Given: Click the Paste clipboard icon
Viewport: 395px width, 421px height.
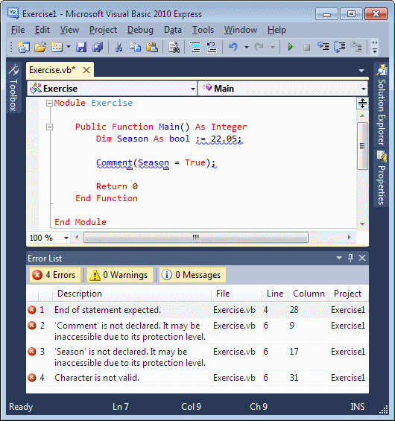Looking at the screenshot, I should coord(152,47).
